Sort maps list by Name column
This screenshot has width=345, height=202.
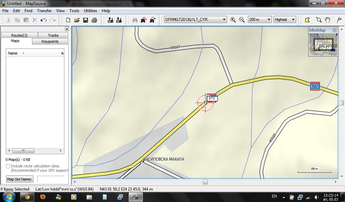click(33, 53)
